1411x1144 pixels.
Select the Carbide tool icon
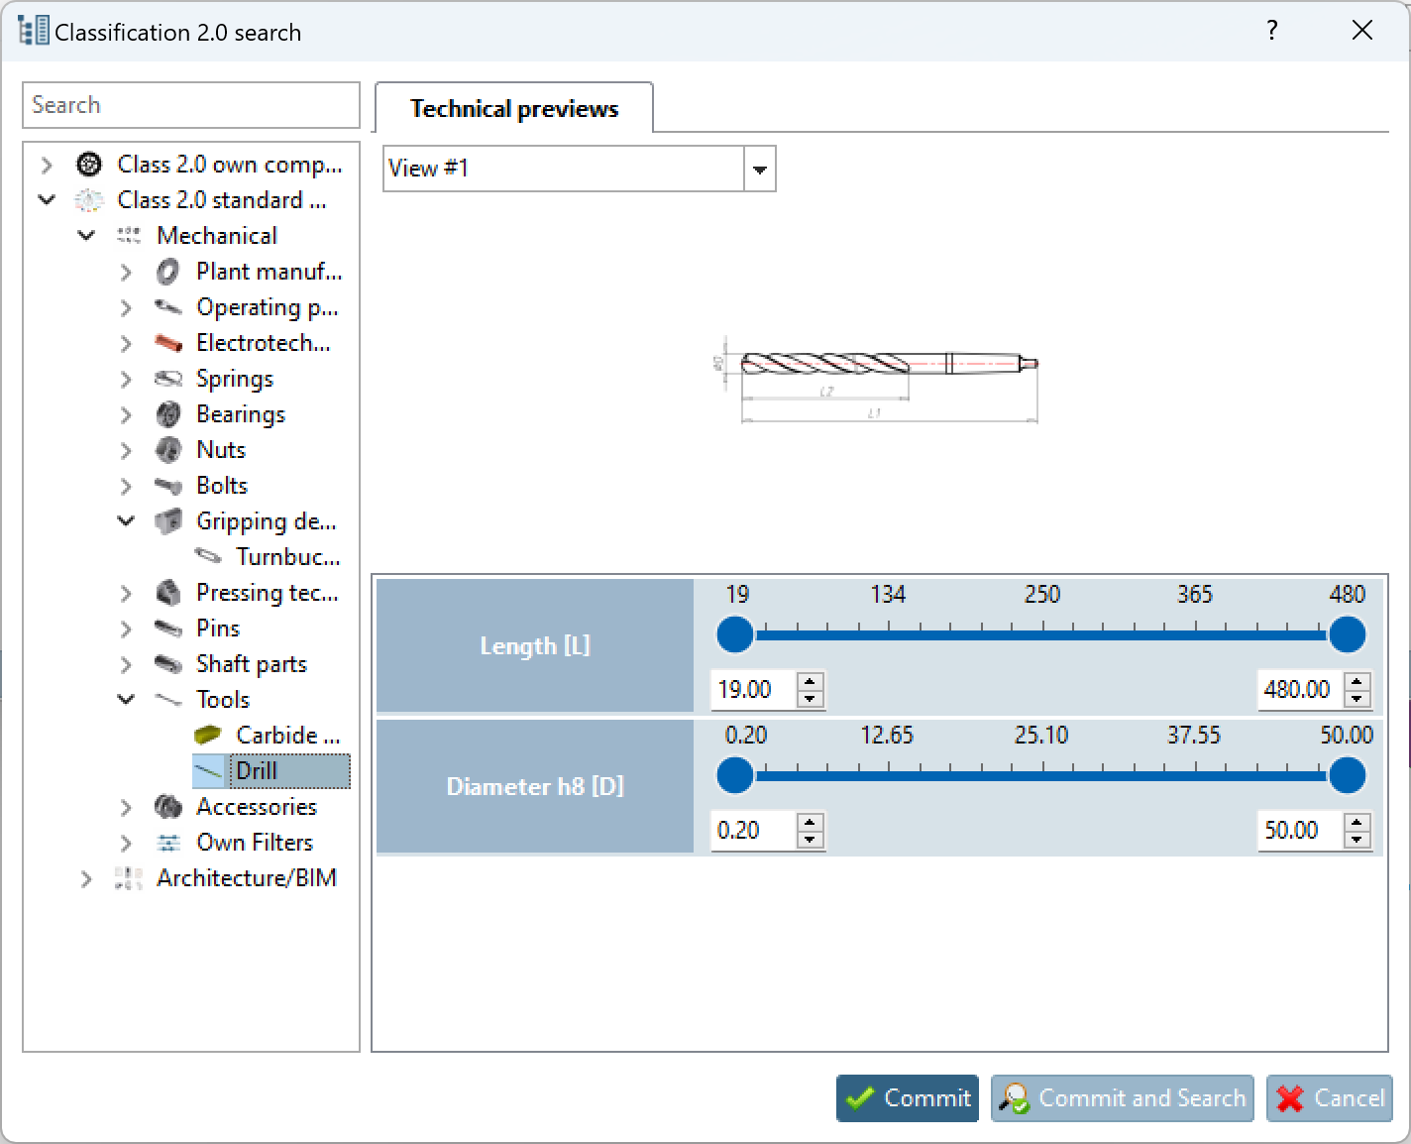tap(209, 735)
